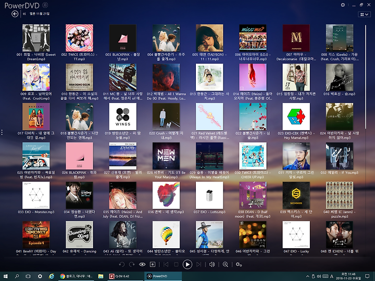Select the 028 NEW MEN album cover
This screenshot has width=375, height=281.
point(166,156)
